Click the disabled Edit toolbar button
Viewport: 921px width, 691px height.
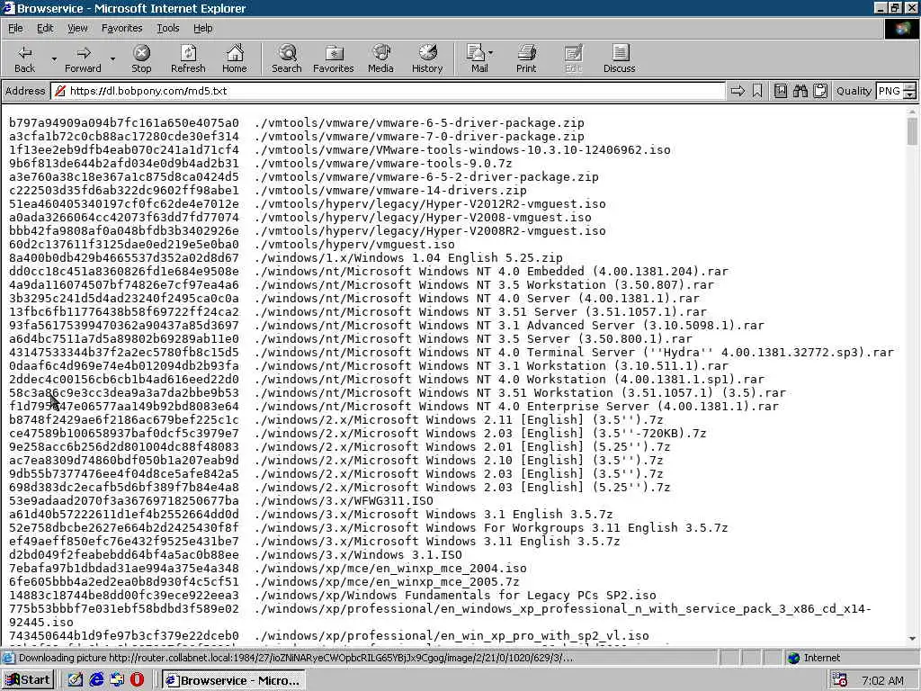[x=573, y=58]
